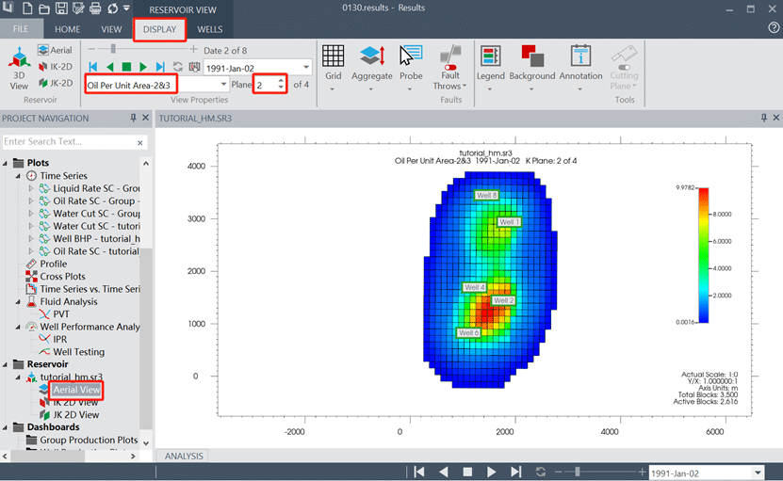
Task: Activate the Probe tool
Action: point(411,60)
